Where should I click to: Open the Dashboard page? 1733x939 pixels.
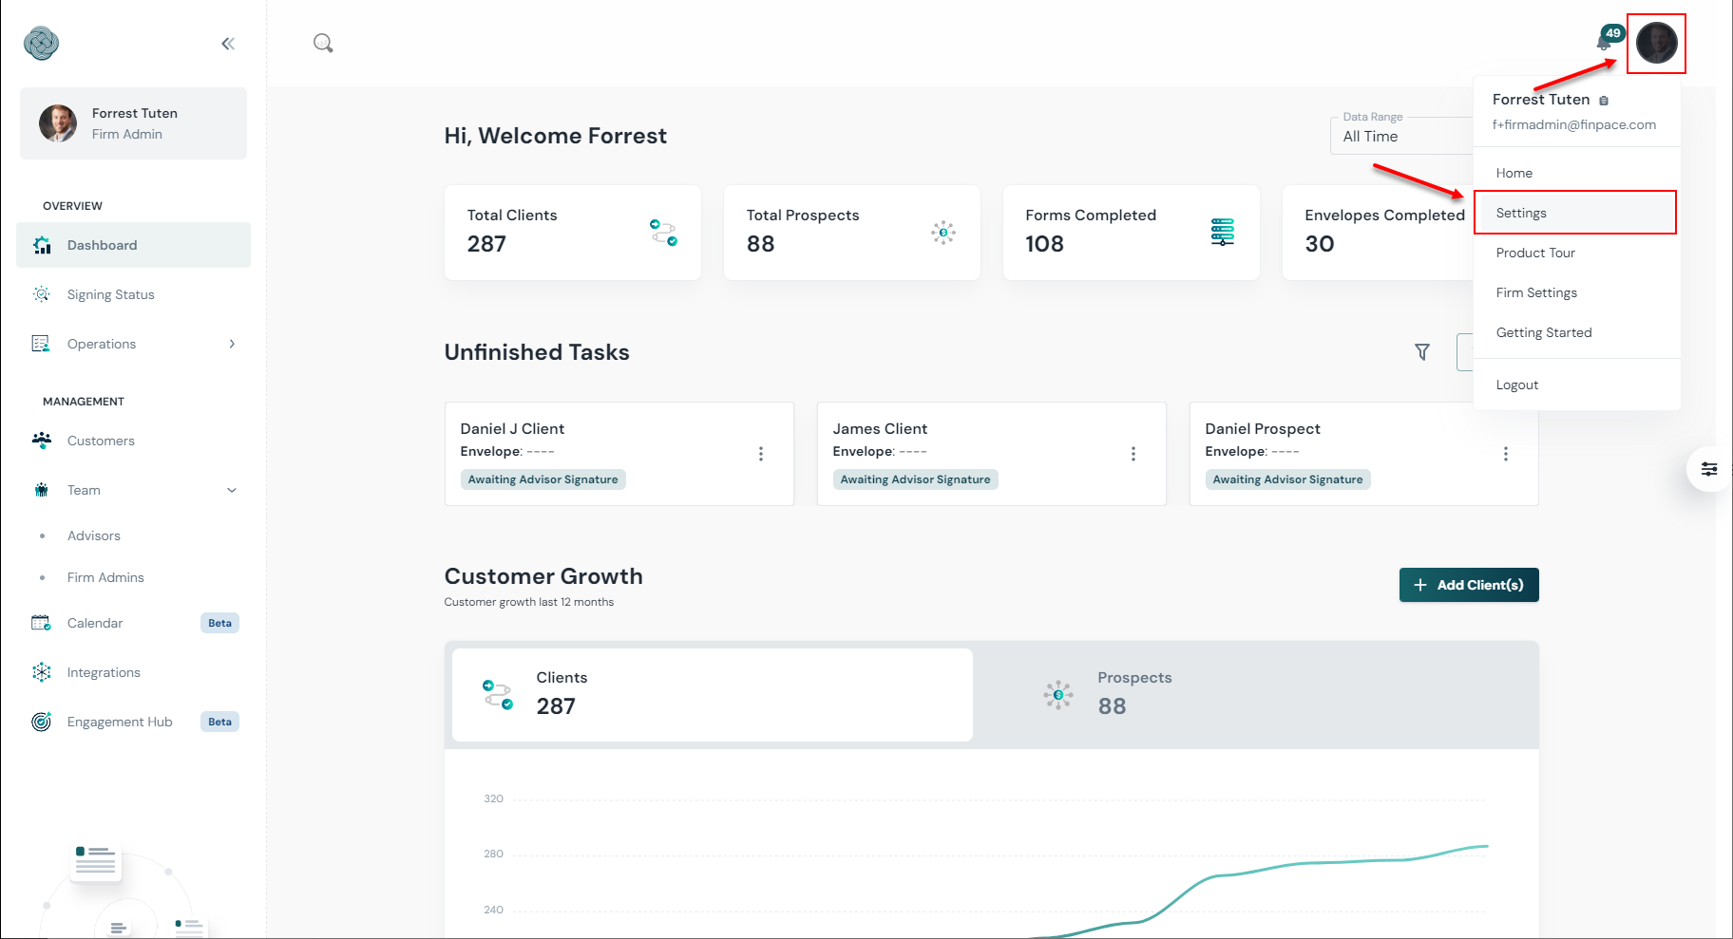(133, 245)
